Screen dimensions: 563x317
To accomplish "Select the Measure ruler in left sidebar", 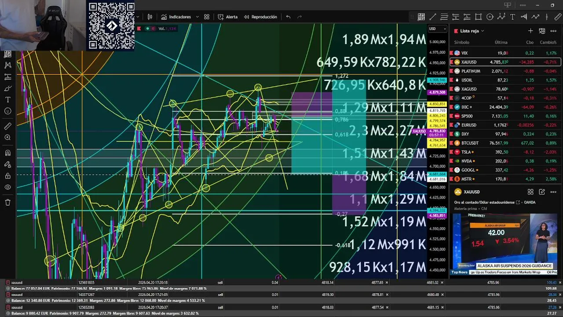I will pos(7,126).
